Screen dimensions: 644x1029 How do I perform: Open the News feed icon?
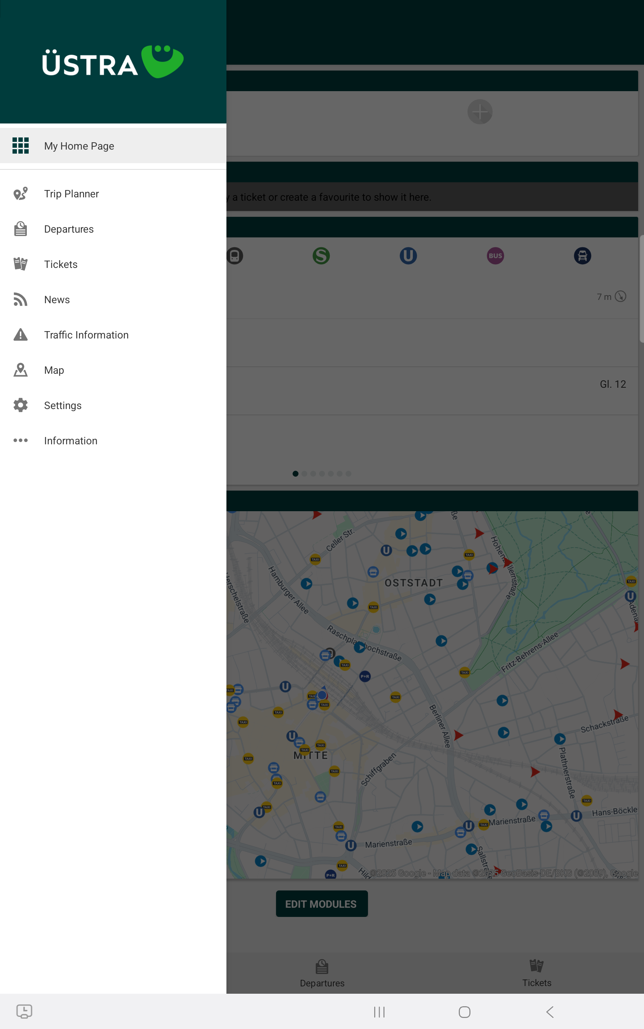(x=21, y=300)
